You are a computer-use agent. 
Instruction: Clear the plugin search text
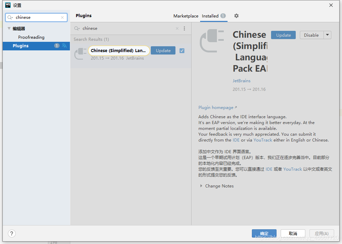[177, 28]
